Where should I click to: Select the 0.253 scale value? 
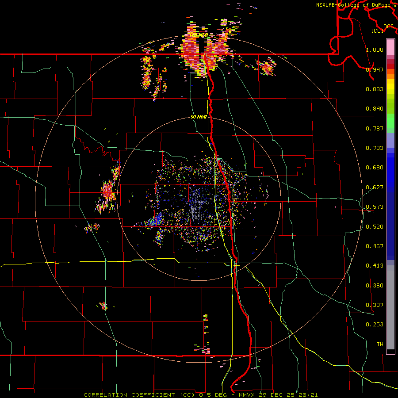(375, 325)
